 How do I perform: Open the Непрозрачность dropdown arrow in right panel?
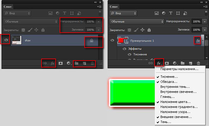click(204, 22)
